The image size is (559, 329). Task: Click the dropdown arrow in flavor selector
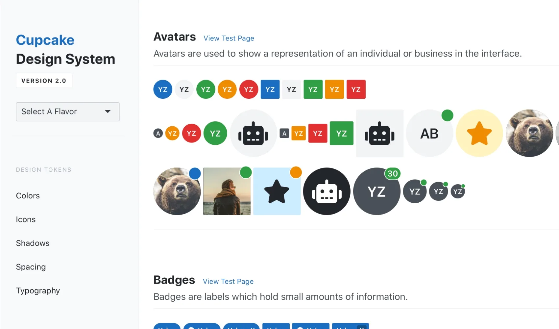tap(108, 112)
